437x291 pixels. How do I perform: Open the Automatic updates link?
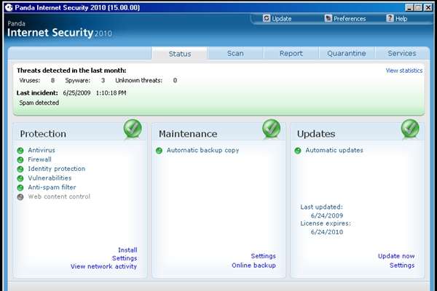(334, 150)
